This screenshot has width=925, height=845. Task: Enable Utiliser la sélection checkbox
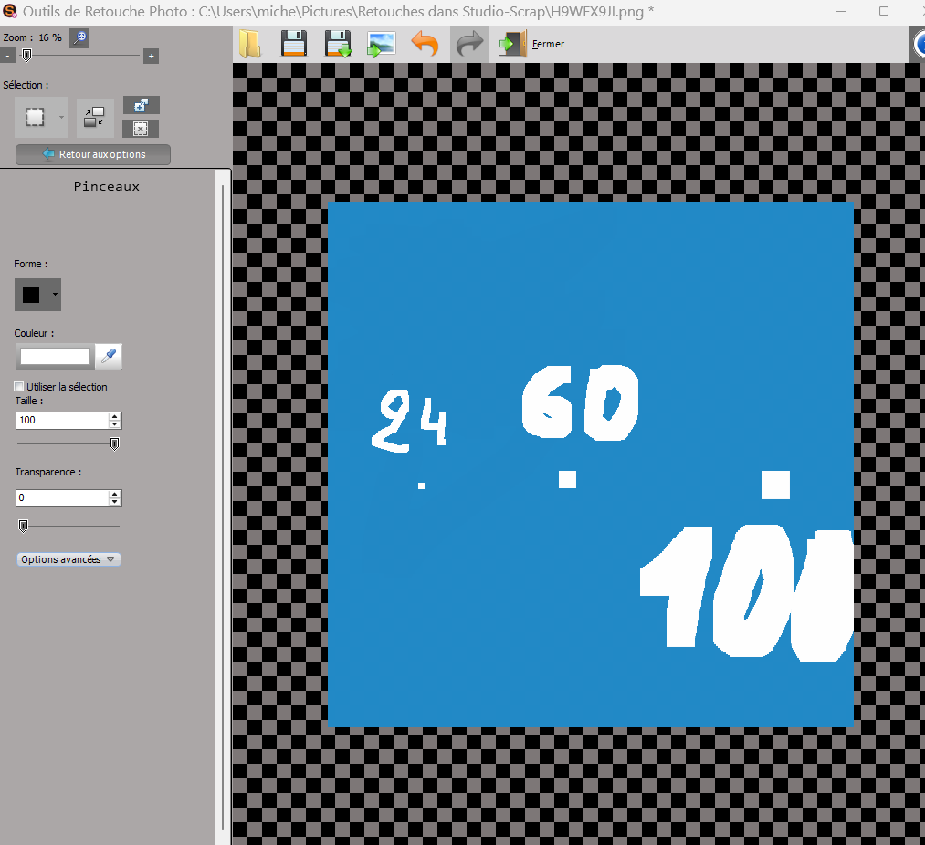click(19, 387)
